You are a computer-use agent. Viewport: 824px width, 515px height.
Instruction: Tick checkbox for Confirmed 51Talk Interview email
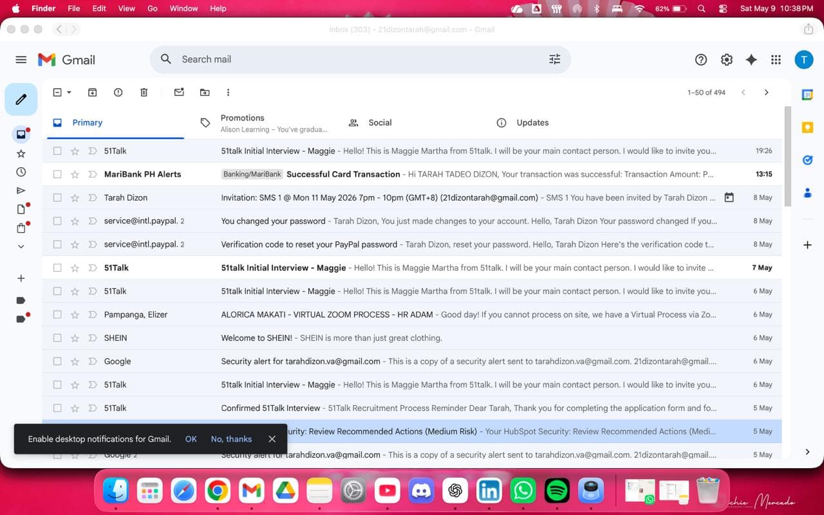[57, 408]
